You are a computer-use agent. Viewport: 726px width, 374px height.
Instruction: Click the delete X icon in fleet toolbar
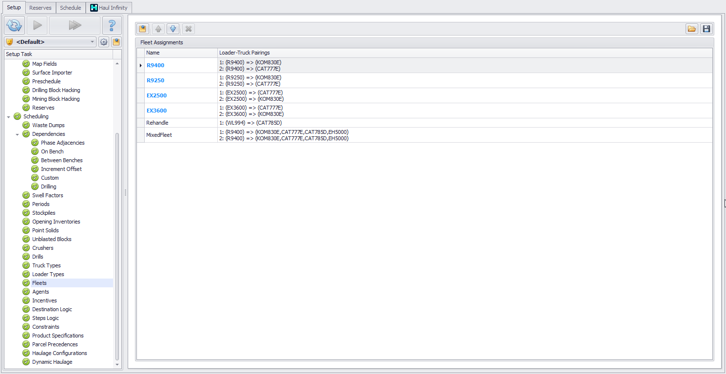189,29
